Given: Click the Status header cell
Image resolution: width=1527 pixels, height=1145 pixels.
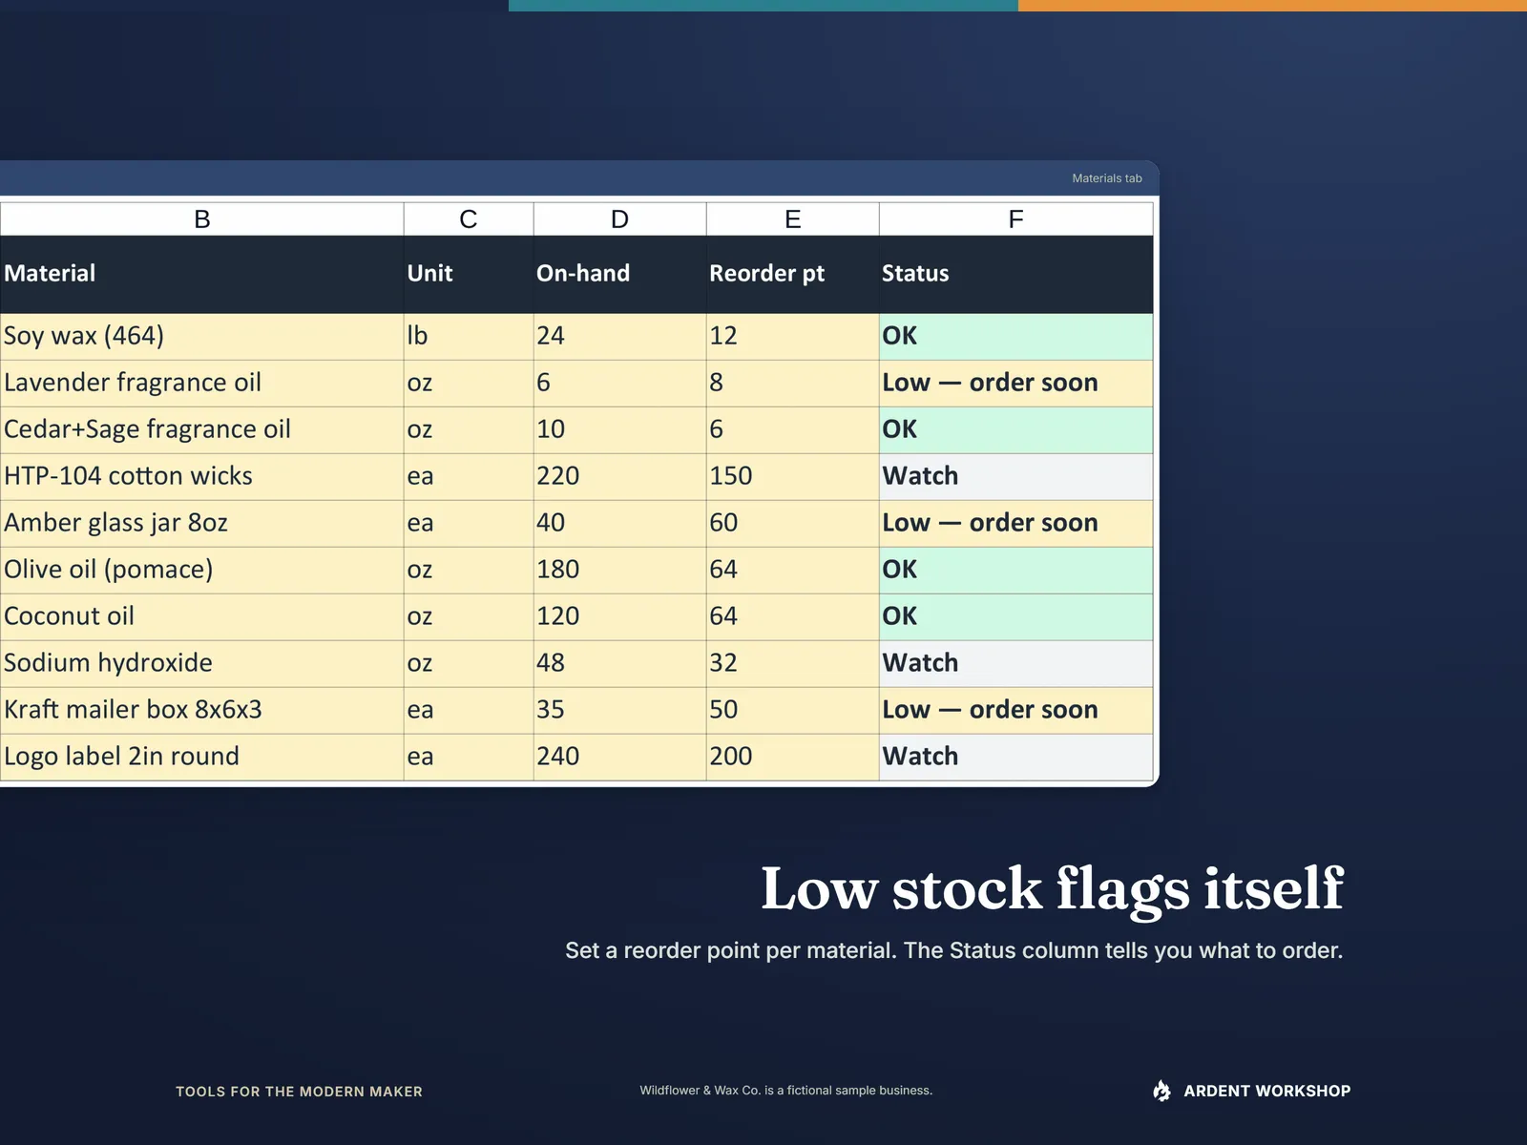Looking at the screenshot, I should [1016, 274].
